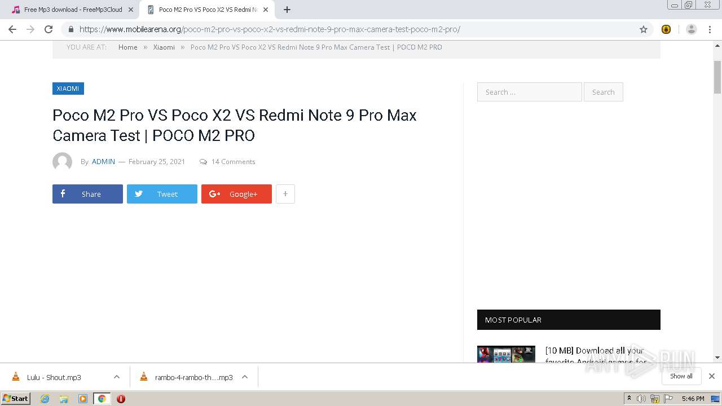This screenshot has height=406, width=722.
Task: Open Windows Explorer folder from the taskbar
Action: pos(64,399)
